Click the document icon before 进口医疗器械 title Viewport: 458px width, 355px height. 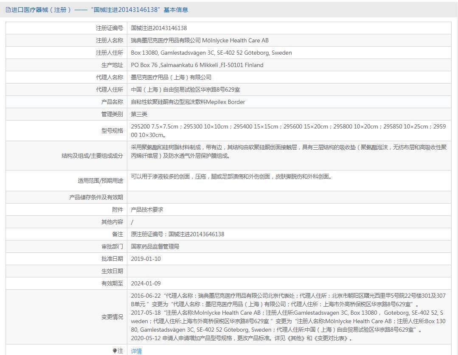click(8, 10)
